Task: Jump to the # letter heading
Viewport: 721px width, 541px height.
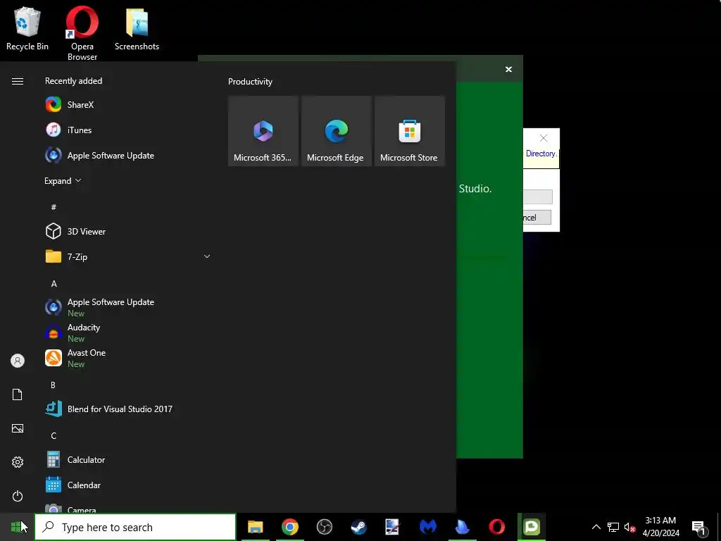Action: 54,207
